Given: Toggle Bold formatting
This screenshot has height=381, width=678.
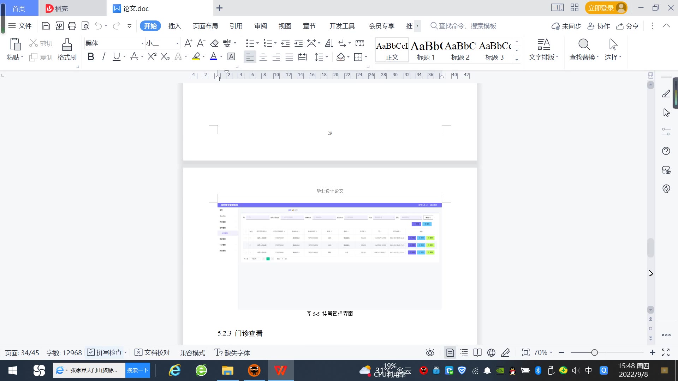Looking at the screenshot, I should [91, 56].
